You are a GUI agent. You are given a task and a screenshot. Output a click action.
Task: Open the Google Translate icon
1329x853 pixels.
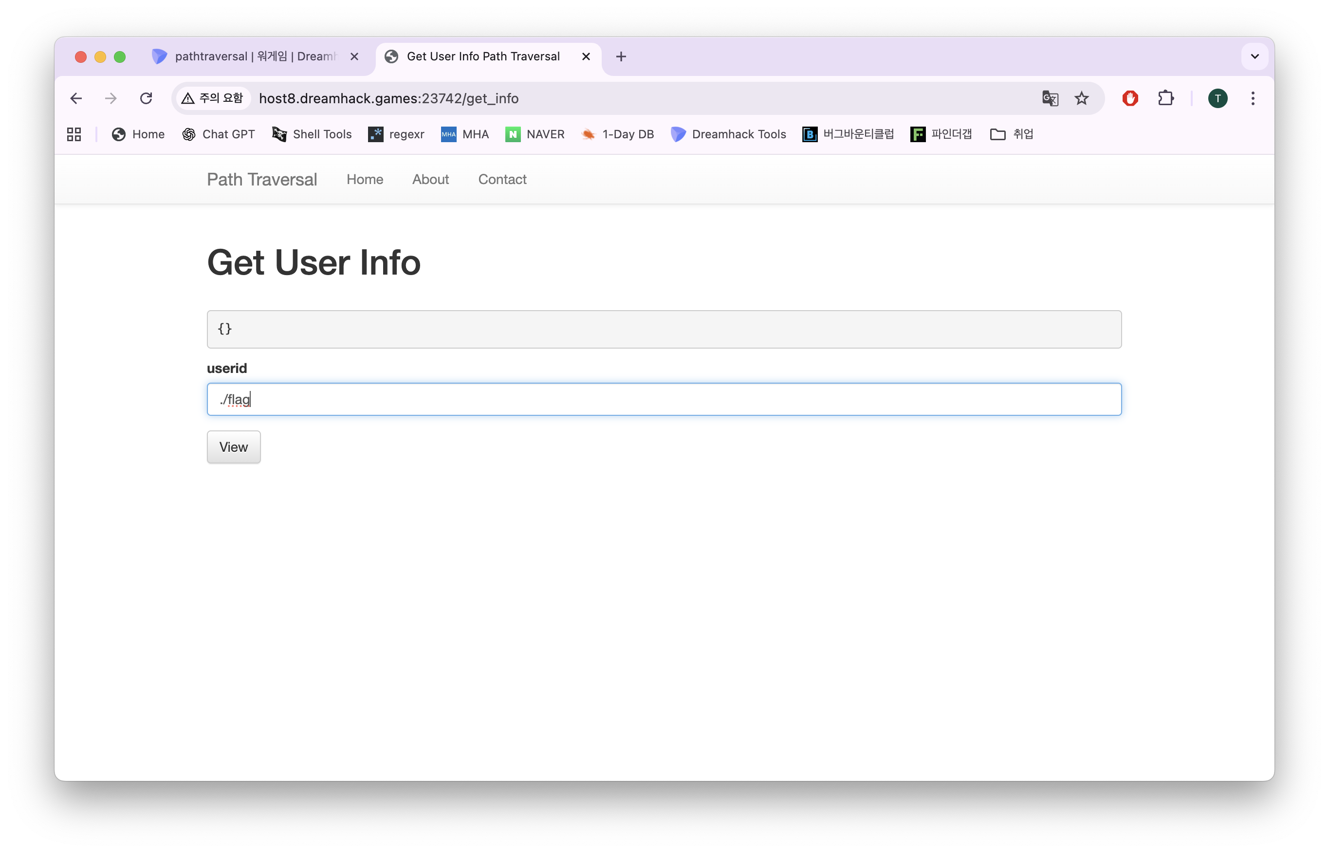1050,99
